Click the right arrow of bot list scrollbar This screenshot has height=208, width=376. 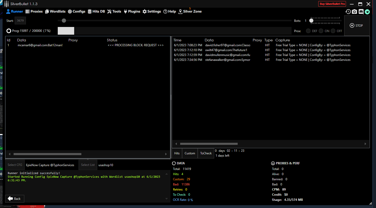(x=166, y=154)
